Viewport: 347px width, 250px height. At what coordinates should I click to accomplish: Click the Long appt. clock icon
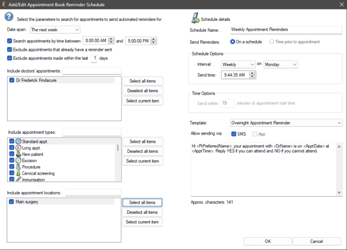(19, 148)
